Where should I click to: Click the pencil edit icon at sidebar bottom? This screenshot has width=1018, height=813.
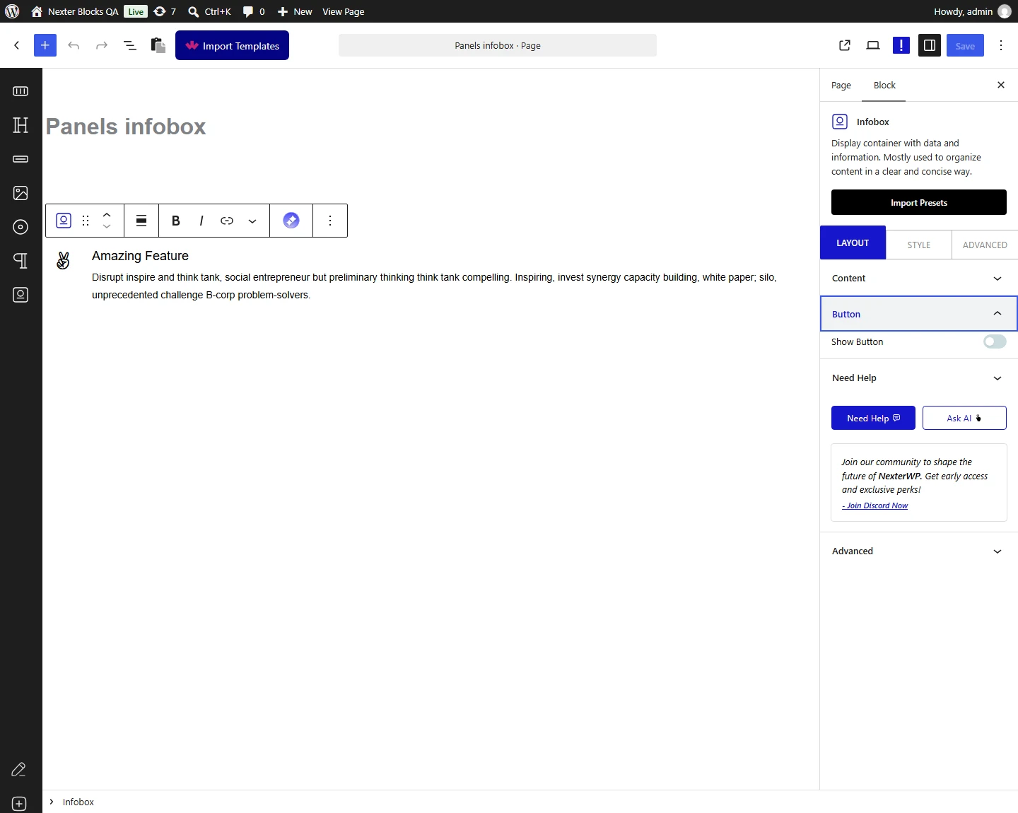[x=19, y=769]
